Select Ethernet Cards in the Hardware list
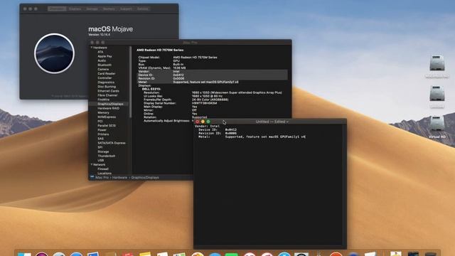Viewport: 455px width, 256px height. (x=108, y=91)
